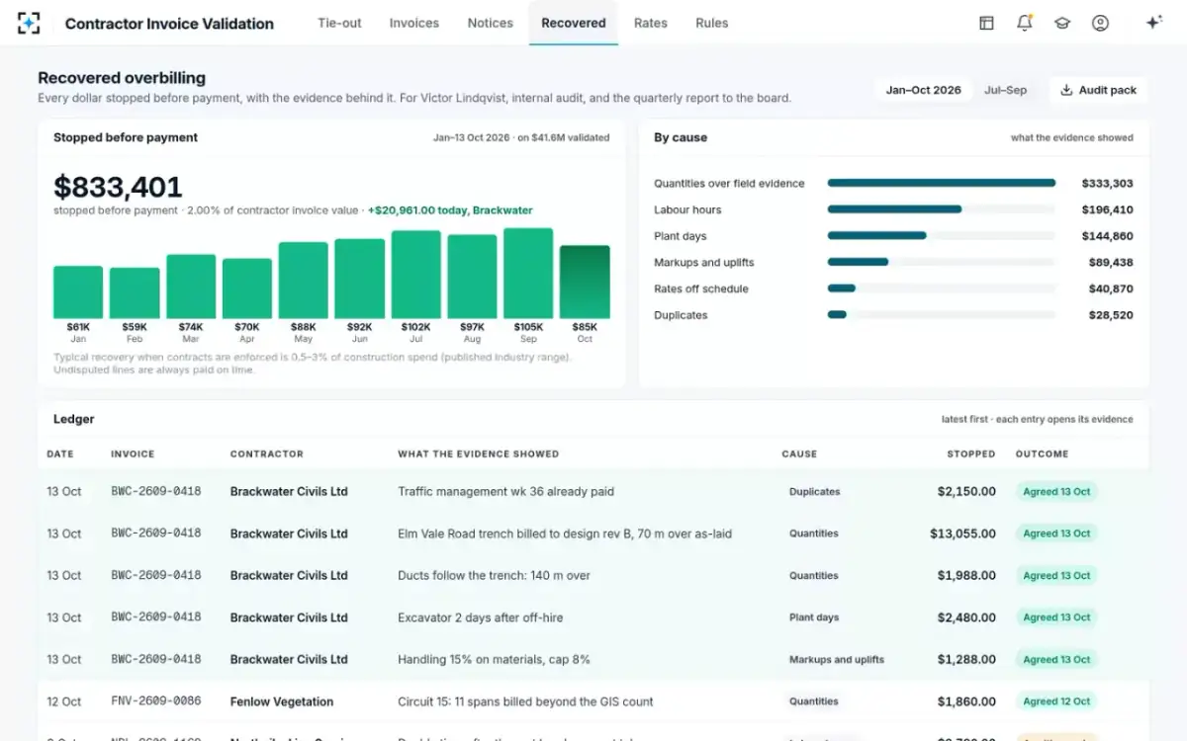This screenshot has width=1187, height=741.
Task: Click the Markups and uplifts cause bar
Action: coord(858,262)
